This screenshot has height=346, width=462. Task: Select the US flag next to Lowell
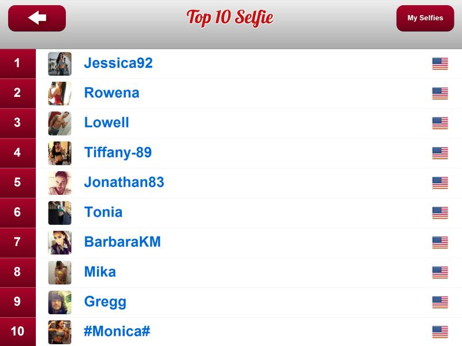(440, 123)
